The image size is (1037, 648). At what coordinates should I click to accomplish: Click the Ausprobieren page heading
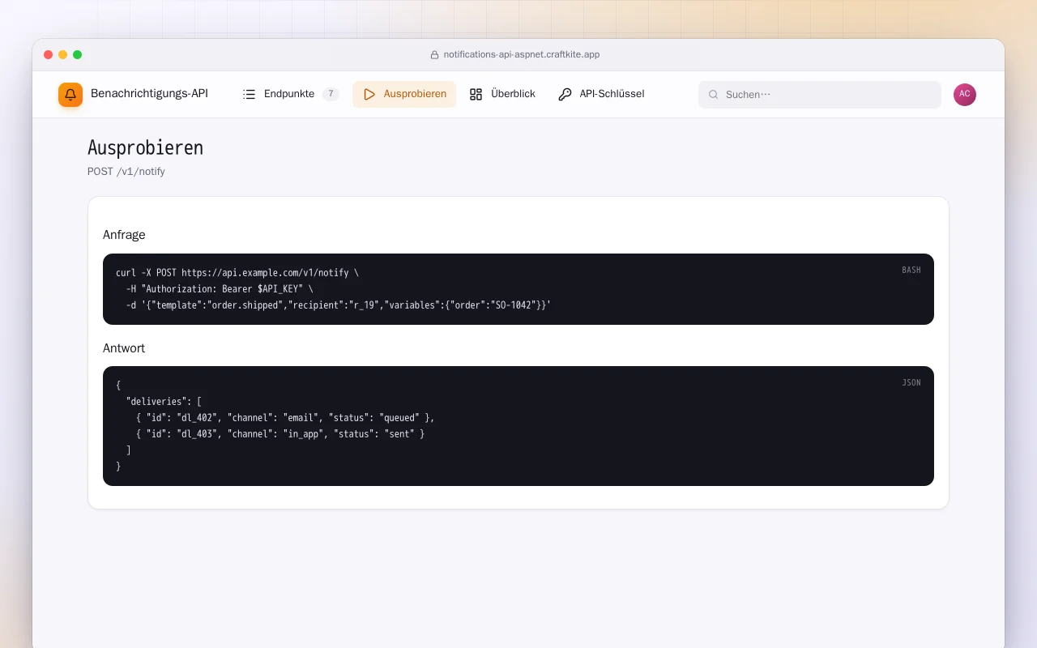(x=145, y=148)
